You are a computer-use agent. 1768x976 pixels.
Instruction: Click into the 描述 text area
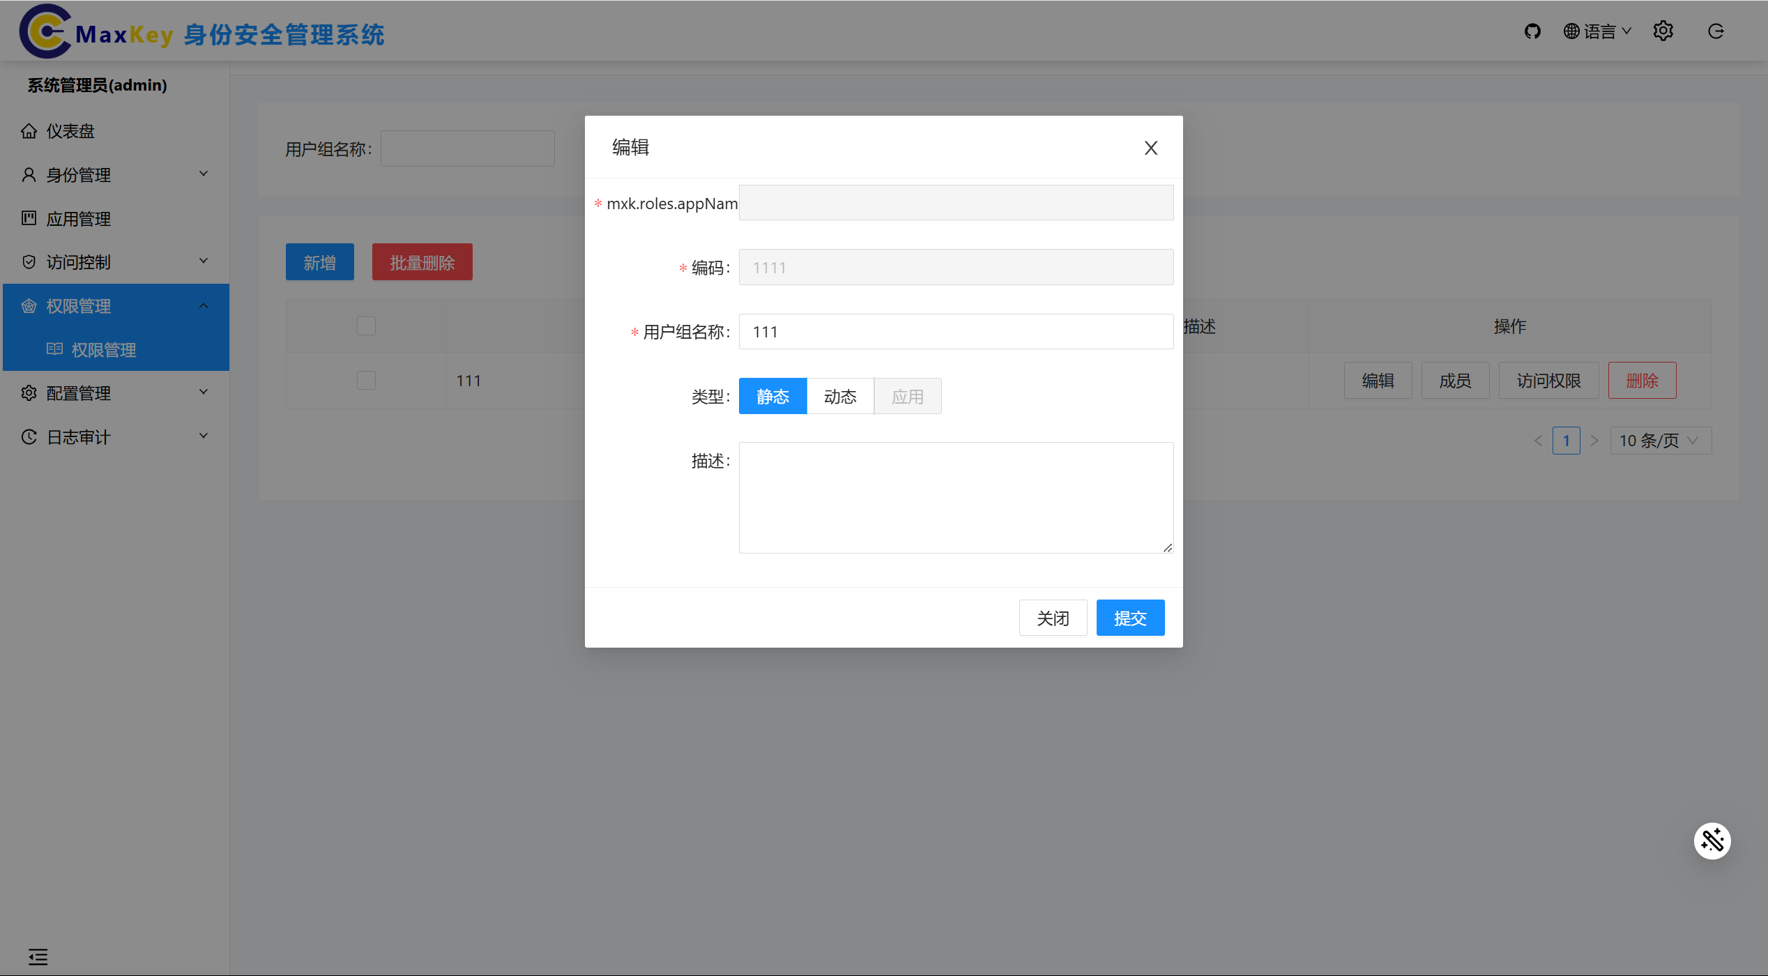(x=955, y=497)
